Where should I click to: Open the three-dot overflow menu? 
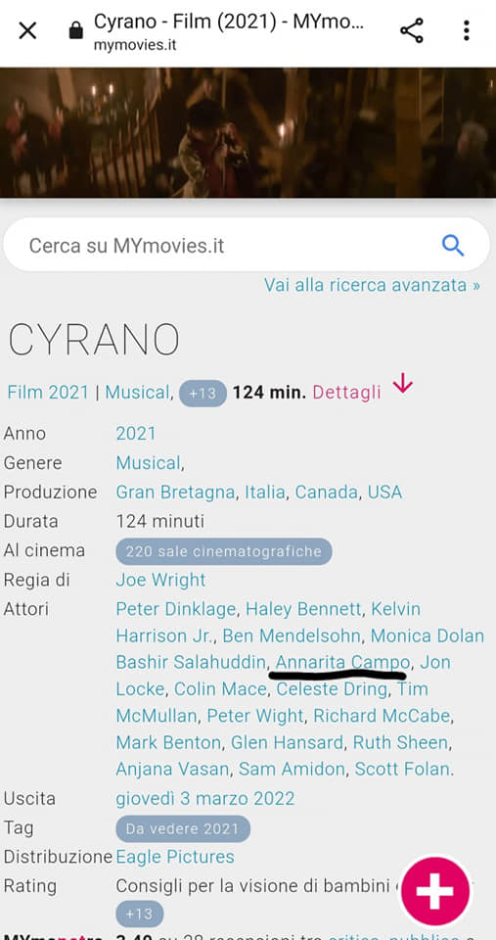coord(466,30)
